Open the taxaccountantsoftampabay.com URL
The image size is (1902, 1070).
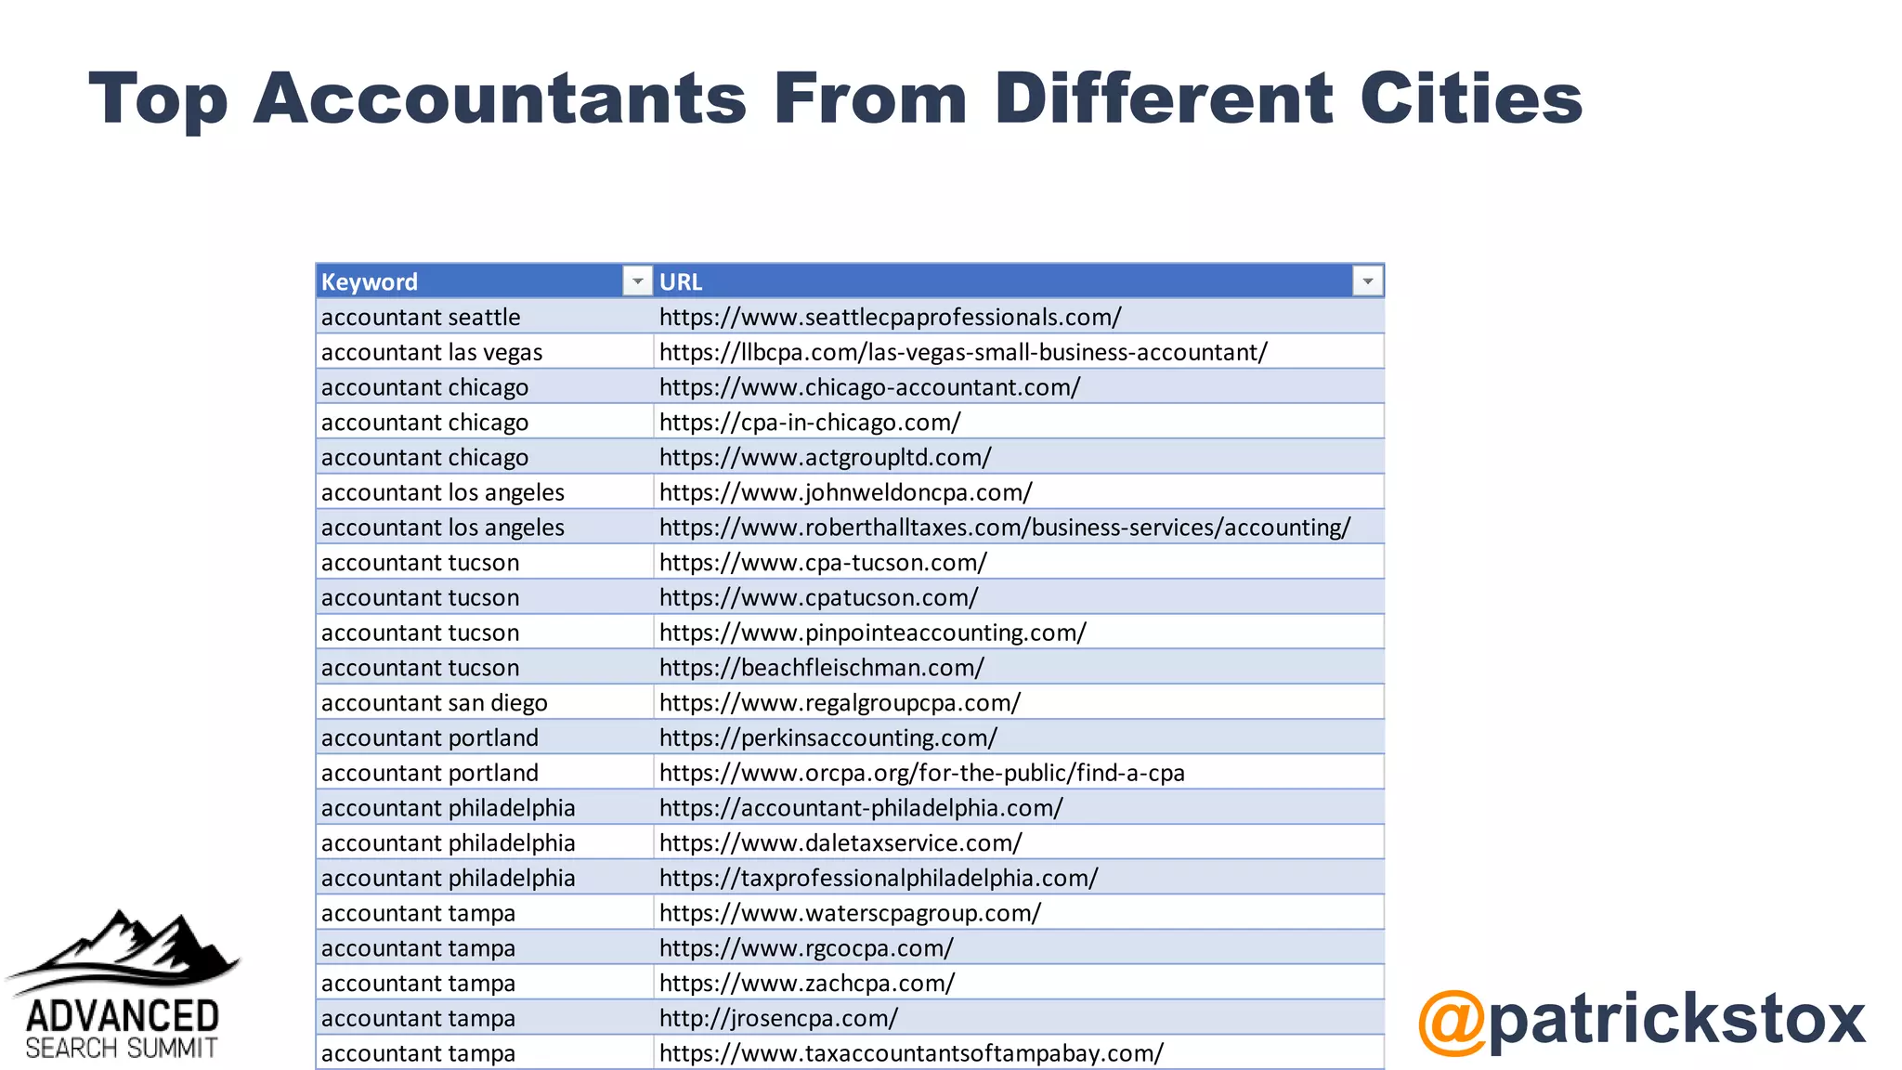point(911,1053)
